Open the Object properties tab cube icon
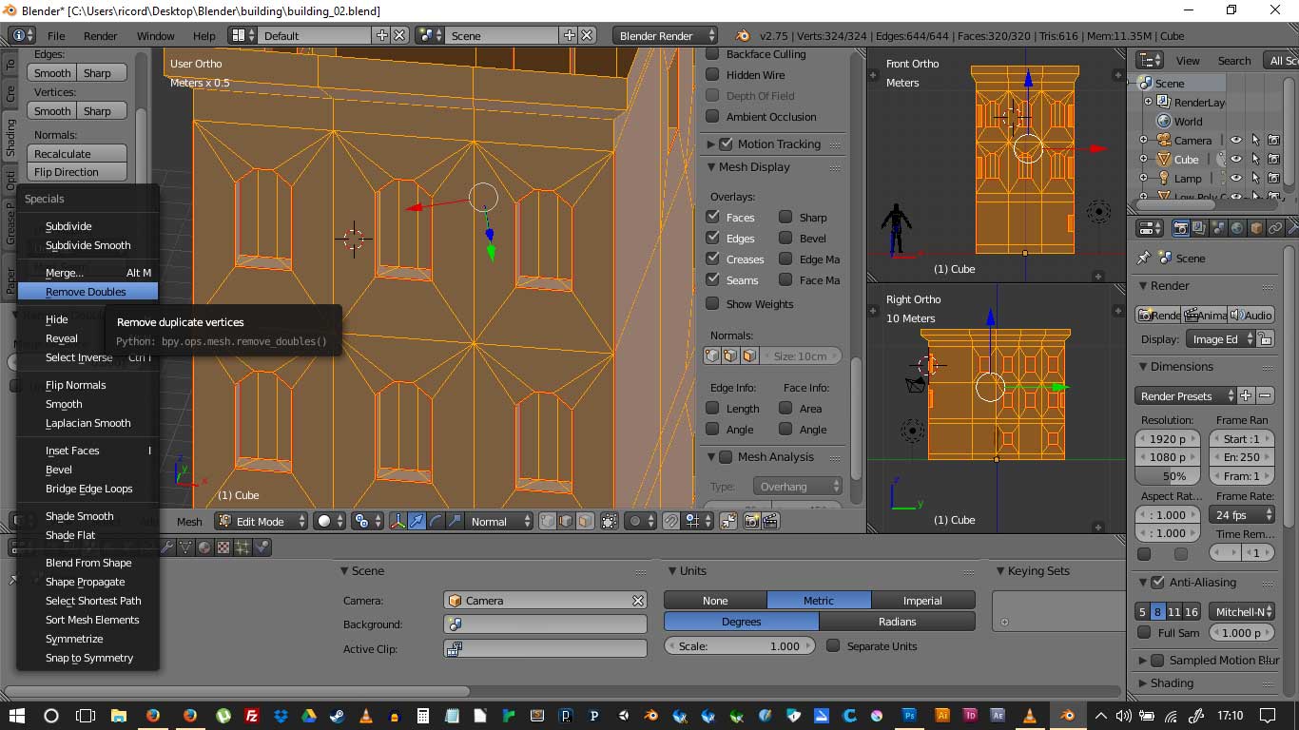This screenshot has width=1299, height=730. pyautogui.click(x=1256, y=228)
